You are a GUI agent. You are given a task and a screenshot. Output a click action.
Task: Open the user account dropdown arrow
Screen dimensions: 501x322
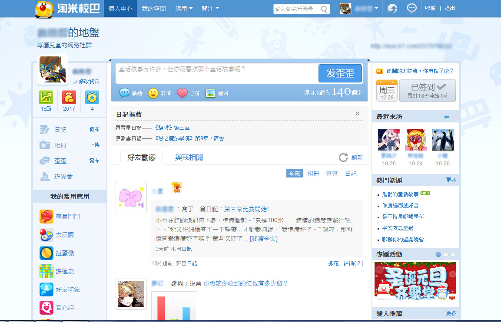376,8
